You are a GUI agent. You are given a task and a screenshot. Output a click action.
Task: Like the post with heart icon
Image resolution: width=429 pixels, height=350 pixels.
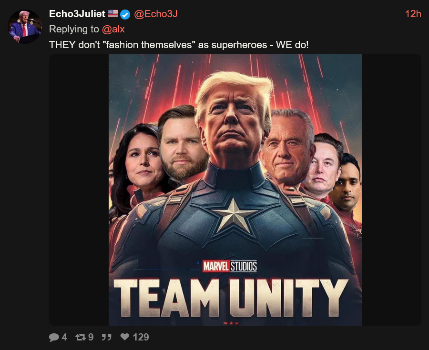tap(125, 337)
